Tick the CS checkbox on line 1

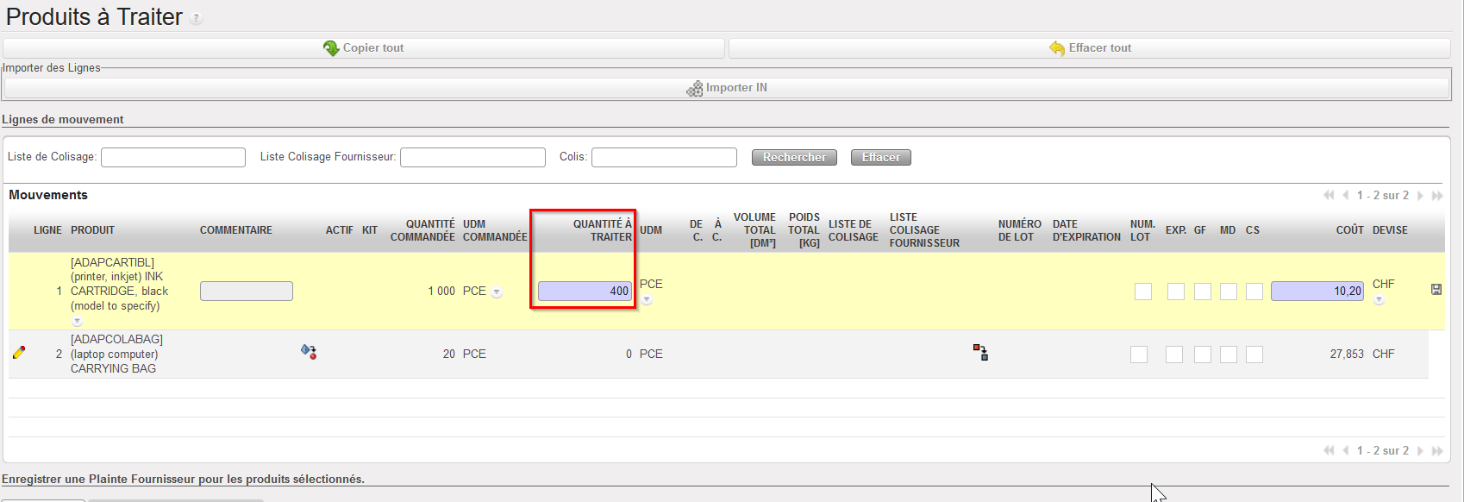[x=1254, y=292]
